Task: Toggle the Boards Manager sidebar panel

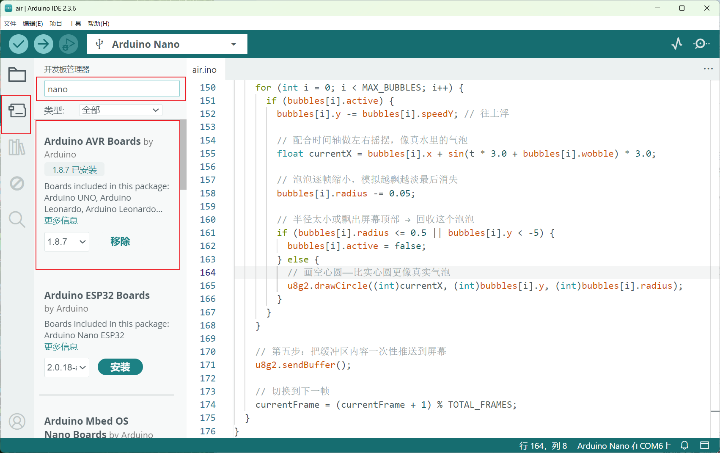Action: pyautogui.click(x=17, y=111)
